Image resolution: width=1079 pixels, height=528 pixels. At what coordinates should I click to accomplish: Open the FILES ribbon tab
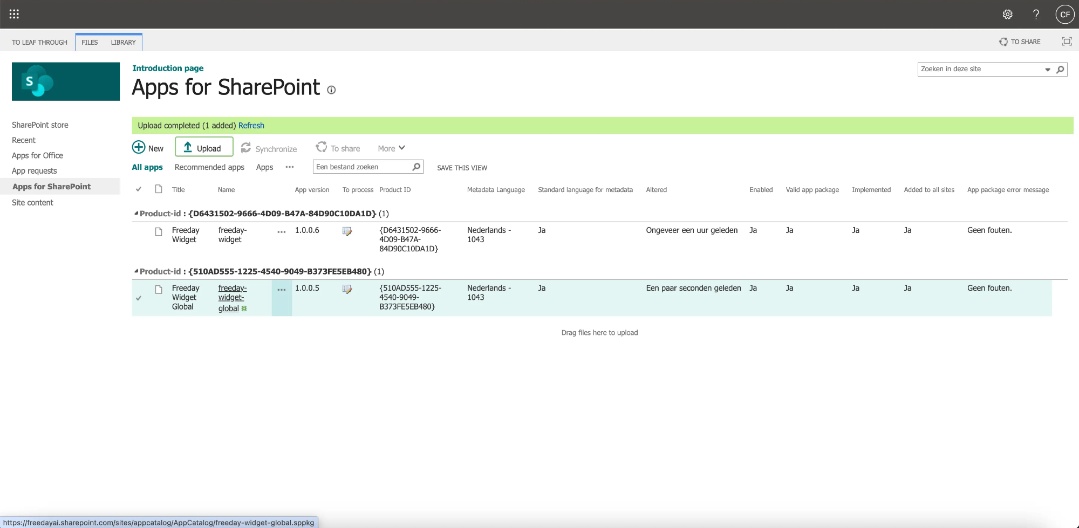[90, 43]
